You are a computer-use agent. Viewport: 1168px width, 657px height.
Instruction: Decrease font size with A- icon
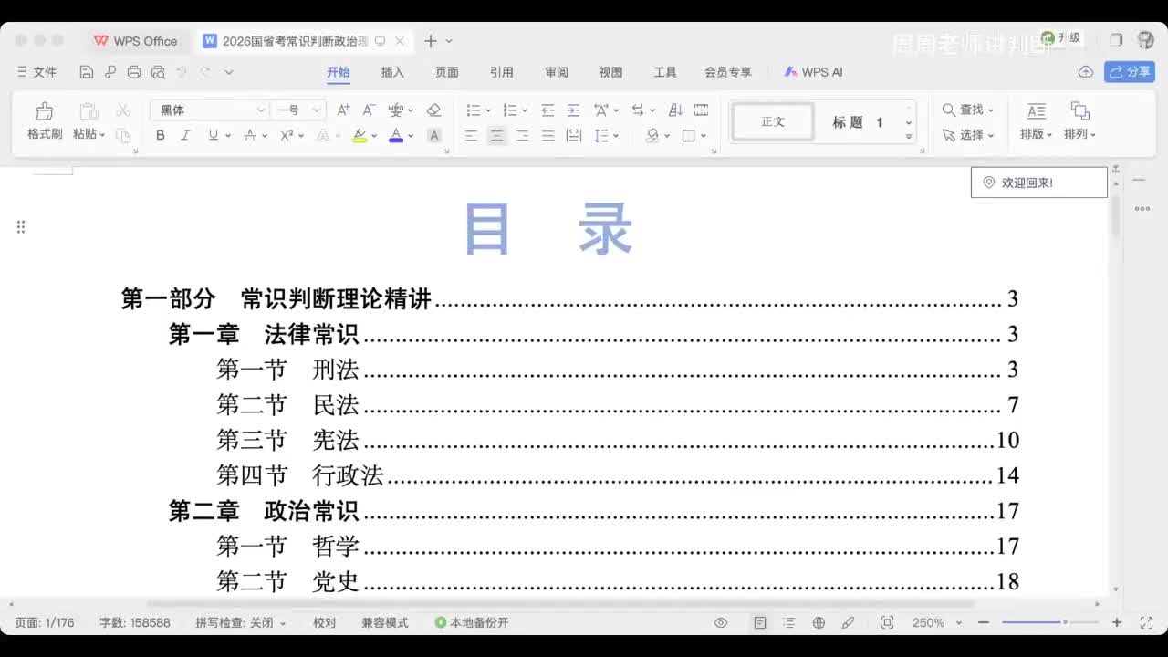(x=369, y=109)
